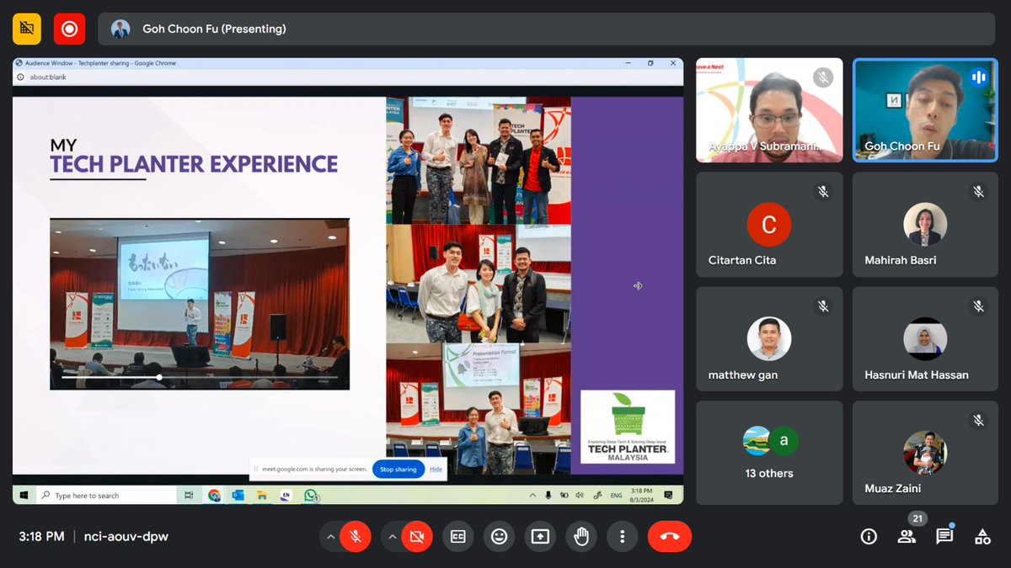This screenshot has width=1011, height=568.
Task: Click muted mic icon on Muaz Zaini tile
Action: (978, 420)
